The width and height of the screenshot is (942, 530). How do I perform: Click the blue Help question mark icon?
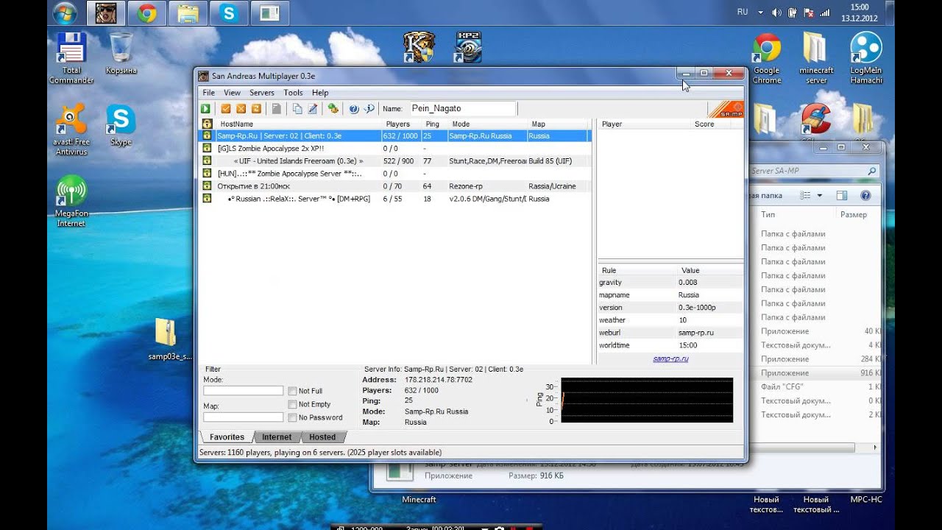[354, 109]
